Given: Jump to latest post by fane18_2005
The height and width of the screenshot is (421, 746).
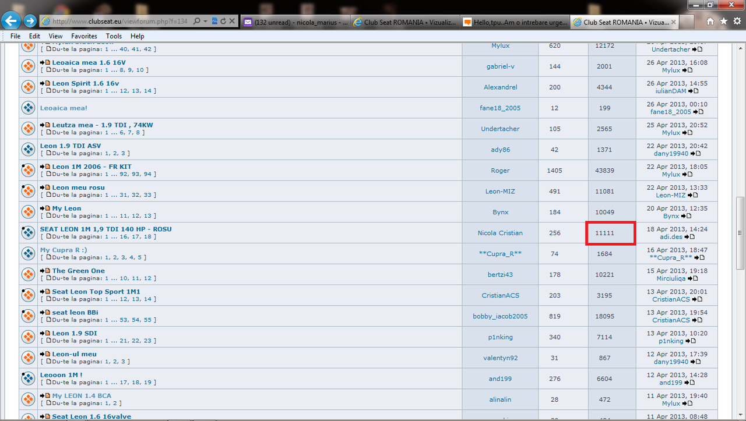Looking at the screenshot, I should (x=698, y=112).
